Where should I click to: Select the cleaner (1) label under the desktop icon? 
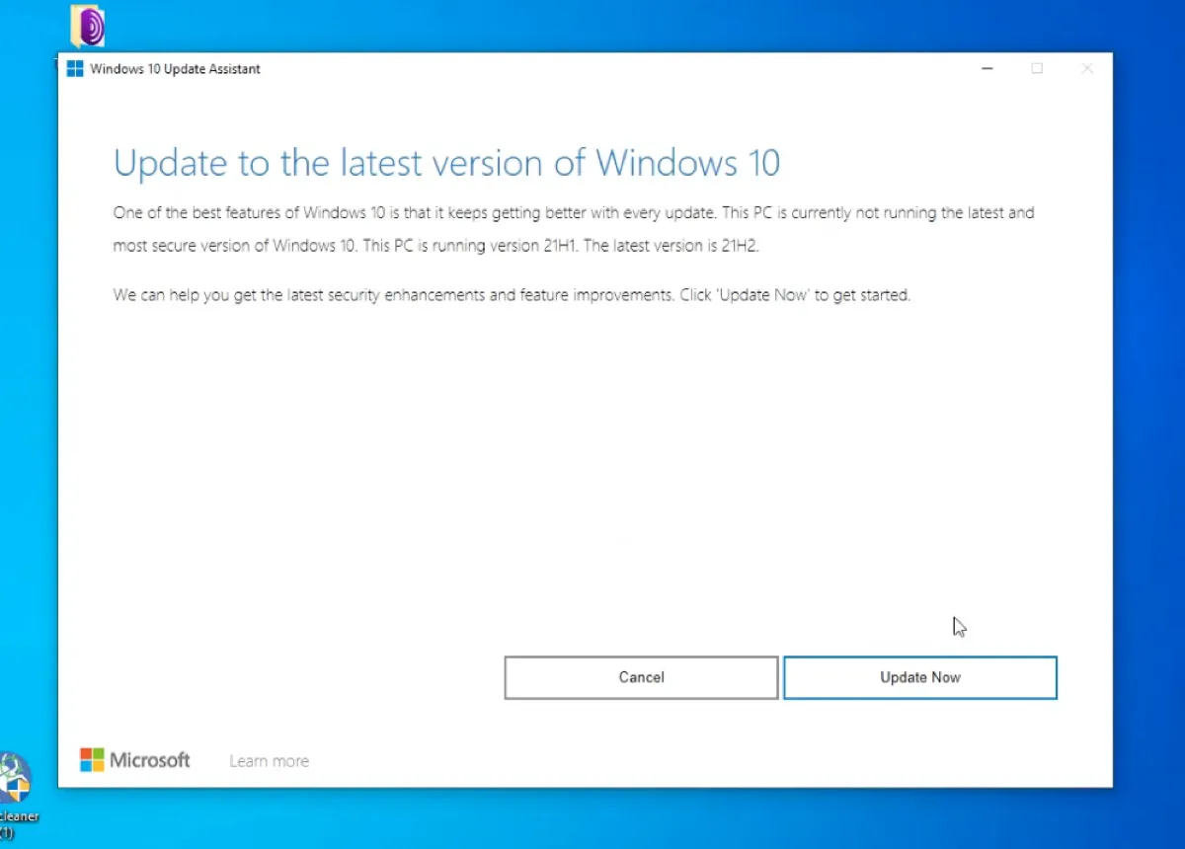point(20,822)
